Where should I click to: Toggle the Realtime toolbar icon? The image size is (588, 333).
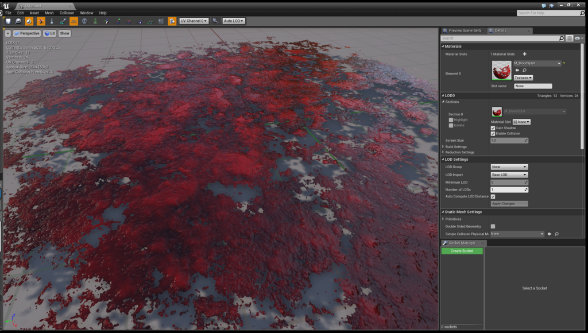(29, 21)
